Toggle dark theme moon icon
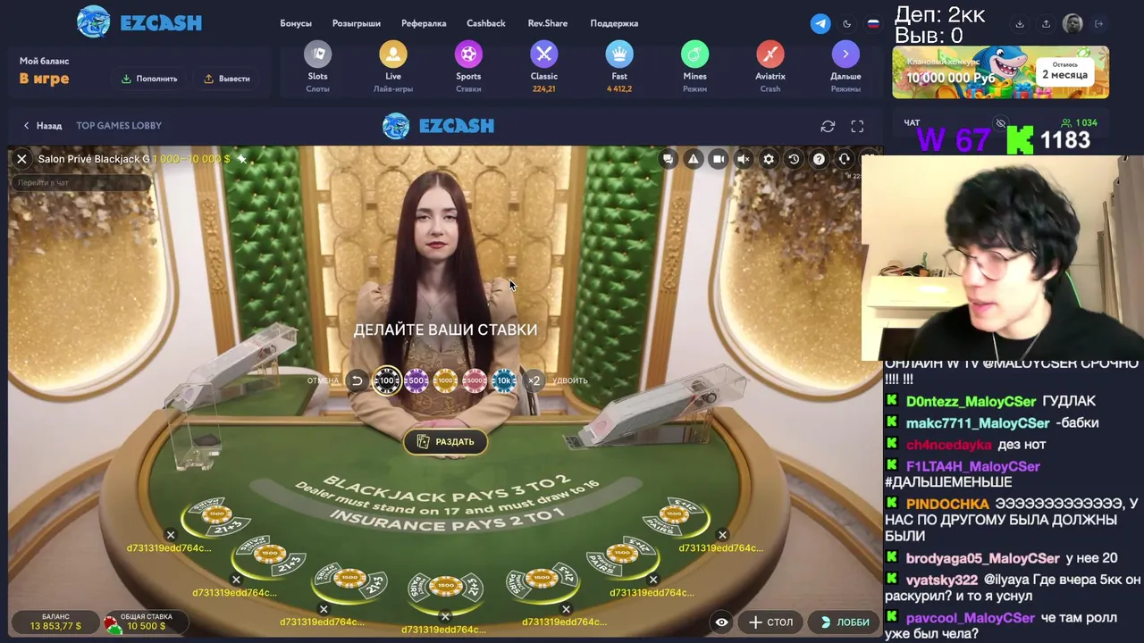1144x643 pixels. (x=847, y=24)
